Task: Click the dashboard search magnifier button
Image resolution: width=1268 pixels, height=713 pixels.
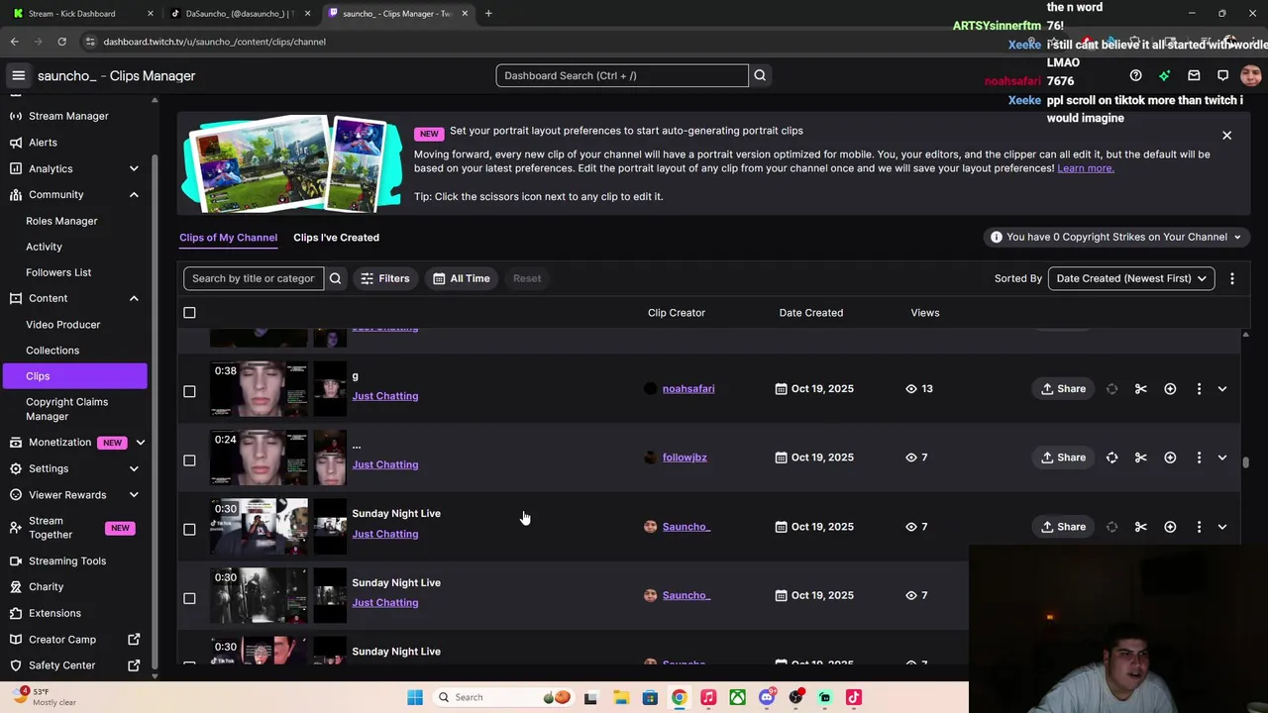Action: coord(760,75)
